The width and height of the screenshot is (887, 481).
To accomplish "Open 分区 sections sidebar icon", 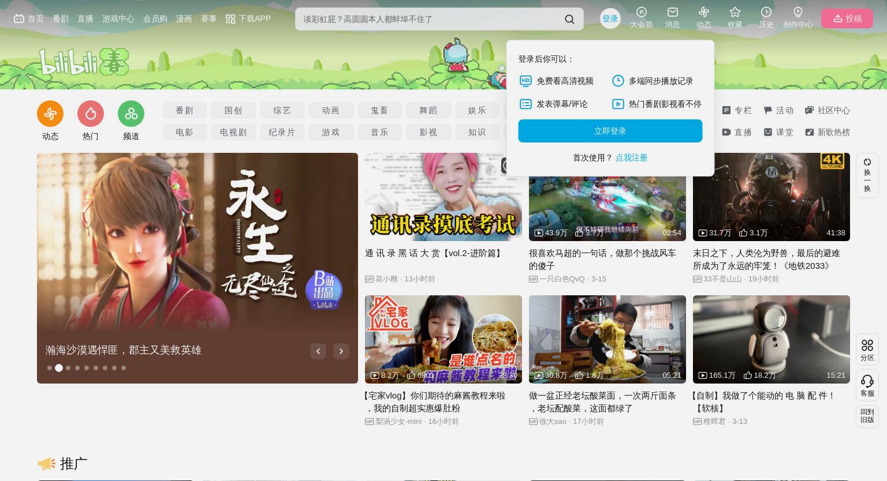I will coord(867,349).
